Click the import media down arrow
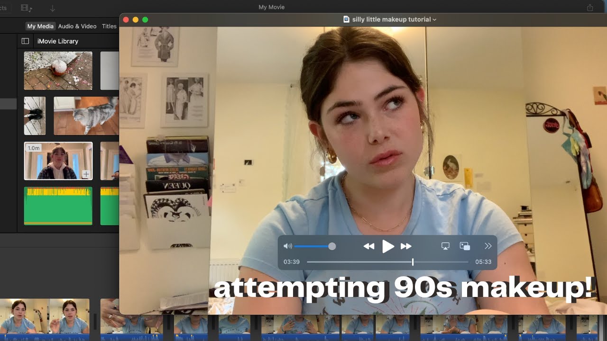The image size is (607, 341). coord(53,8)
